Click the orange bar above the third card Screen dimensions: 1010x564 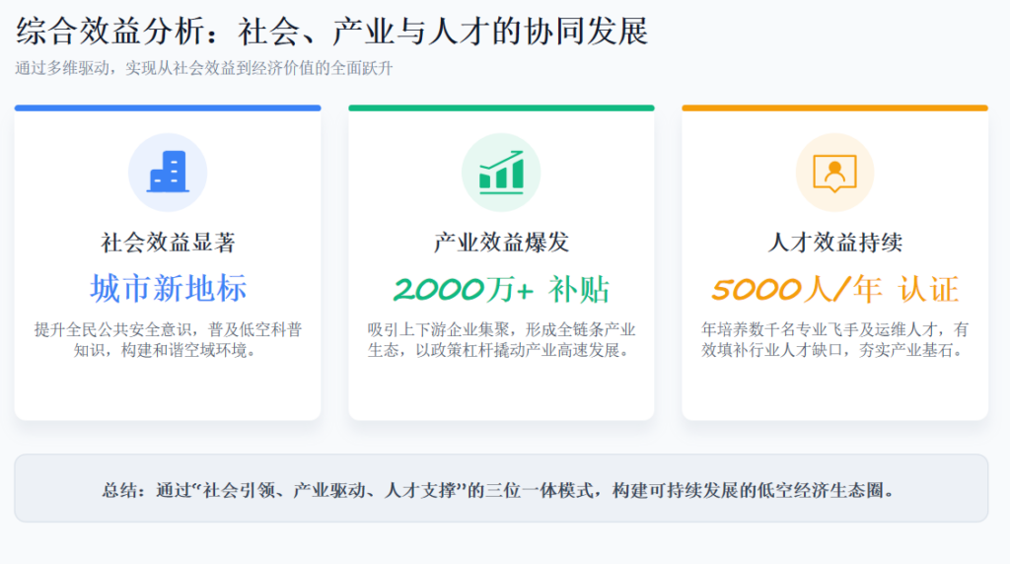pos(834,107)
